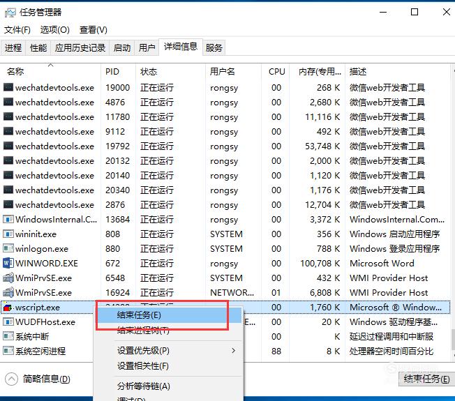
Task: Click icon of wechatdevtools.exe PID 20340
Action: [x=8, y=190]
